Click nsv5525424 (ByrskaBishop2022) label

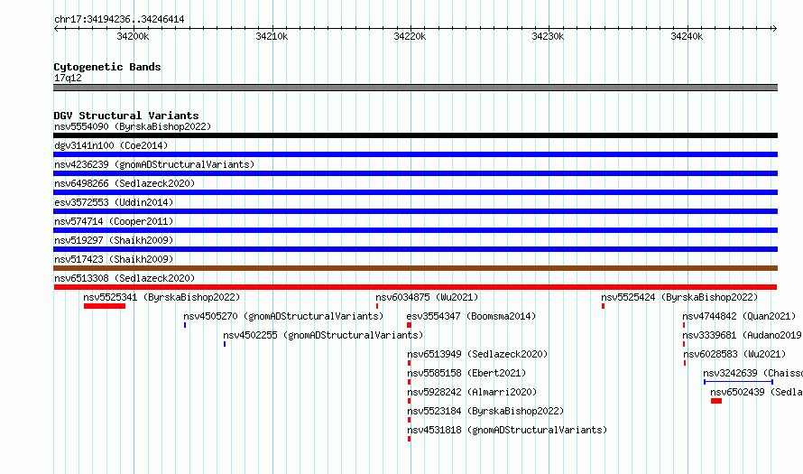tap(679, 297)
